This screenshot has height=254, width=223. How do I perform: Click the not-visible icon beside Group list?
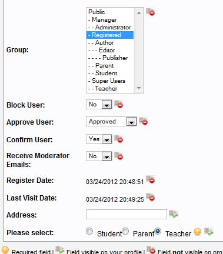pyautogui.click(x=151, y=12)
